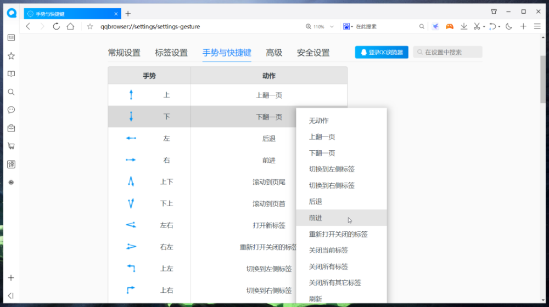Switch to the 安全设置 tab
The height and width of the screenshot is (307, 549).
(313, 53)
